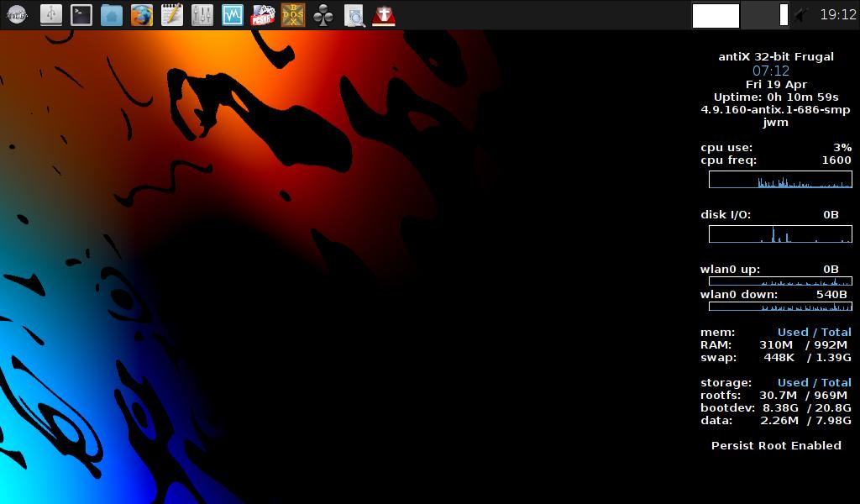Launch the DOSBox emulator icon
Screen dimensions: 860x504
click(293, 15)
